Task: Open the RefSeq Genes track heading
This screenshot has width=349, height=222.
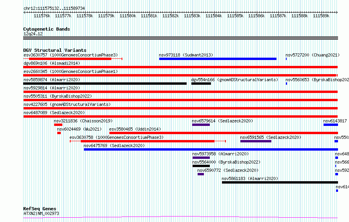Action: (x=40, y=209)
